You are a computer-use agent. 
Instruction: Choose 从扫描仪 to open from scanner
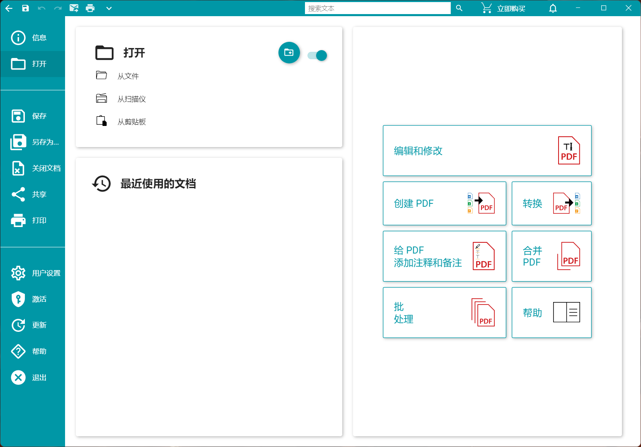click(121, 99)
